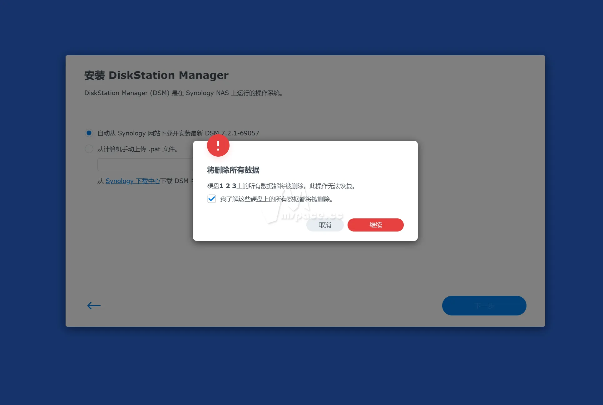Click the 将删除所有数据 dialog heading
This screenshot has height=405, width=603.
point(233,170)
